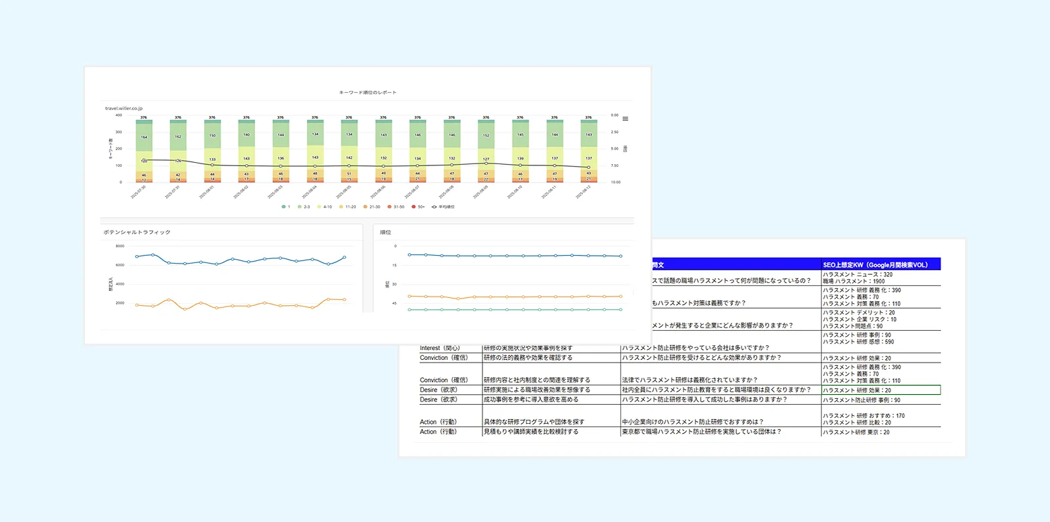Select the ポテンシャルトラフィック panel title

(137, 232)
